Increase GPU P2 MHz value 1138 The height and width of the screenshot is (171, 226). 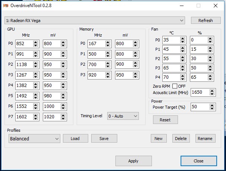[35, 63]
